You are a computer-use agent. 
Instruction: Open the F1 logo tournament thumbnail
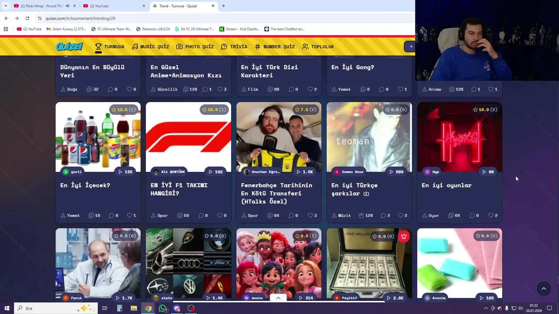(188, 137)
